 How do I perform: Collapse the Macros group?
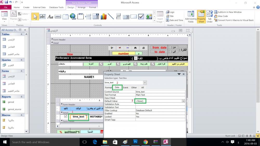pyautogui.click(x=22, y=115)
